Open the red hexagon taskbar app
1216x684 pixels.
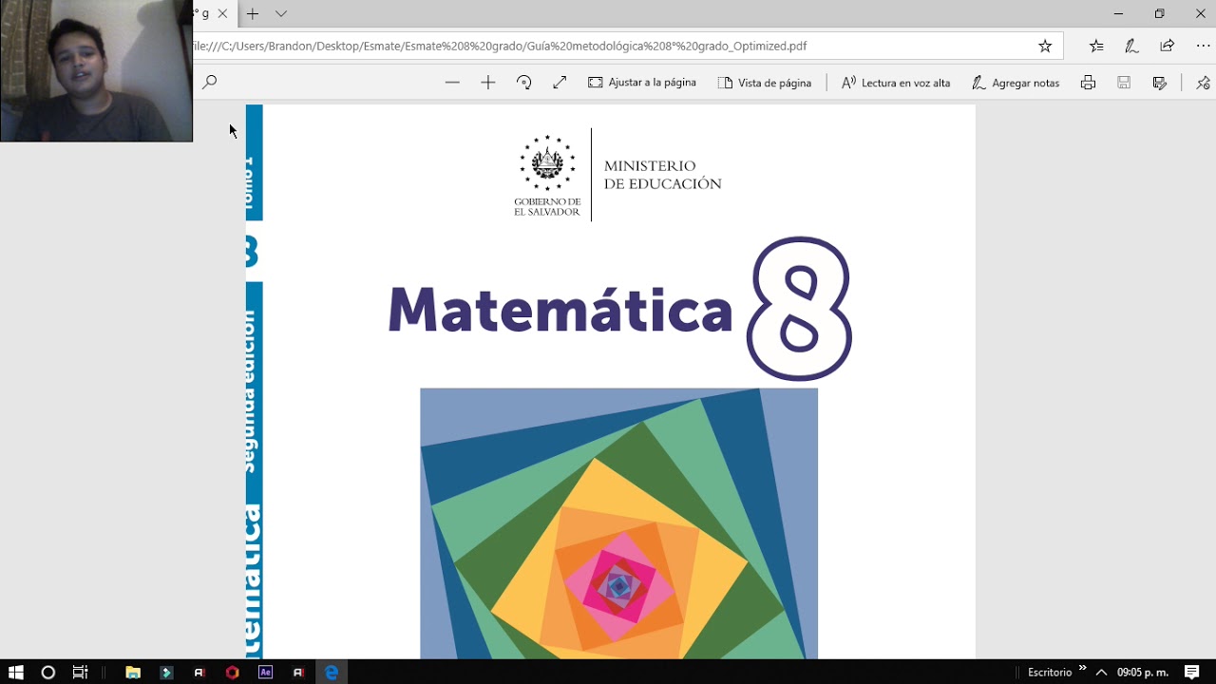coord(232,672)
